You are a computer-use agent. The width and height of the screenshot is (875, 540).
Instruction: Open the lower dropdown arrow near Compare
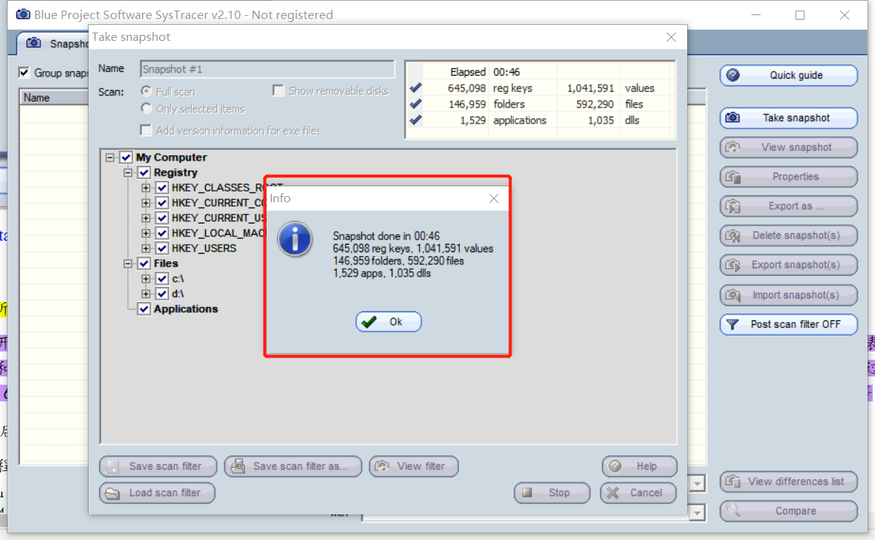(698, 512)
